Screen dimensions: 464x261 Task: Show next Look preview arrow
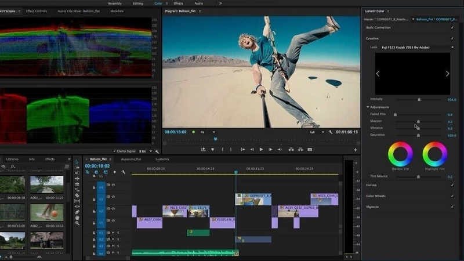coord(447,74)
